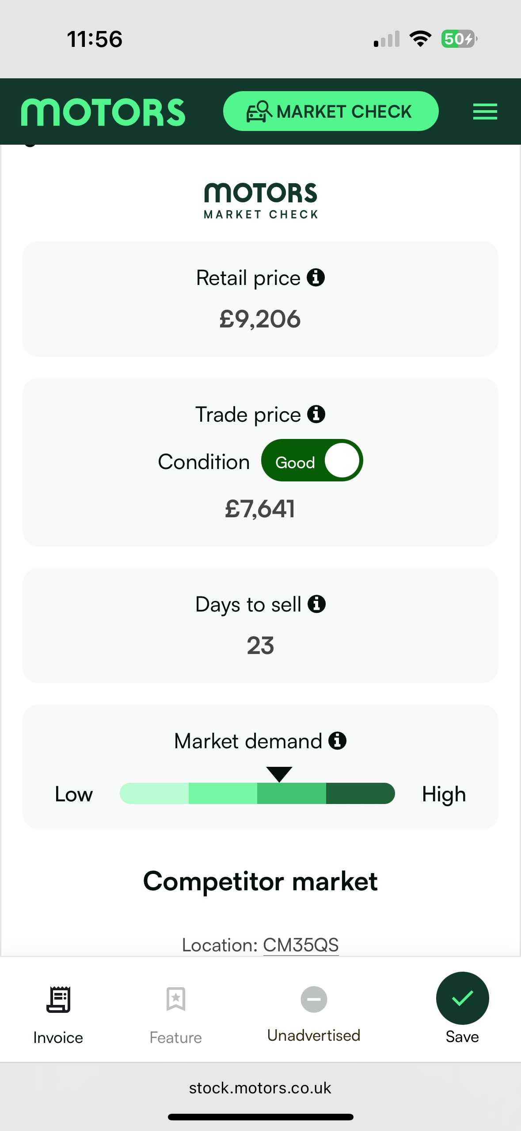The width and height of the screenshot is (521, 1131).
Task: Tap the browser address stock.motors.co.uk
Action: coord(260,1088)
